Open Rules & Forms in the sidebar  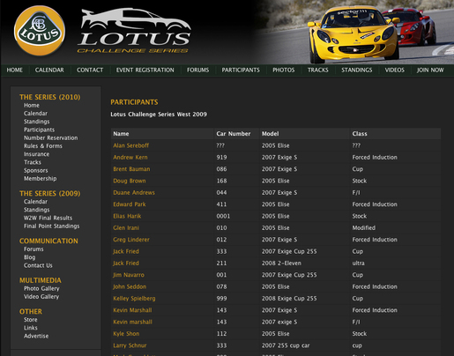tap(43, 146)
